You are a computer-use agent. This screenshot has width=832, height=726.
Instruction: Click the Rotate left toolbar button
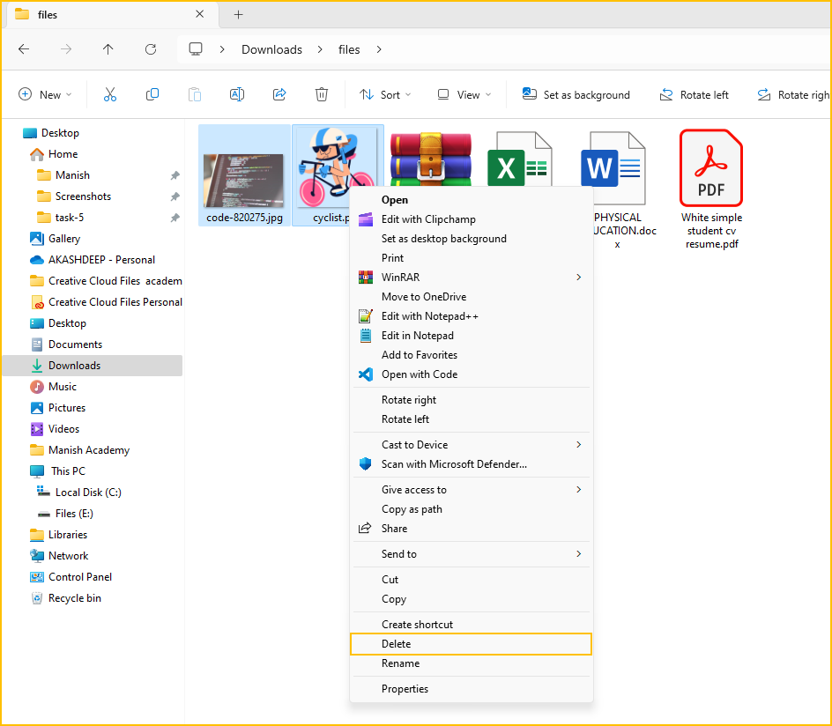click(695, 95)
